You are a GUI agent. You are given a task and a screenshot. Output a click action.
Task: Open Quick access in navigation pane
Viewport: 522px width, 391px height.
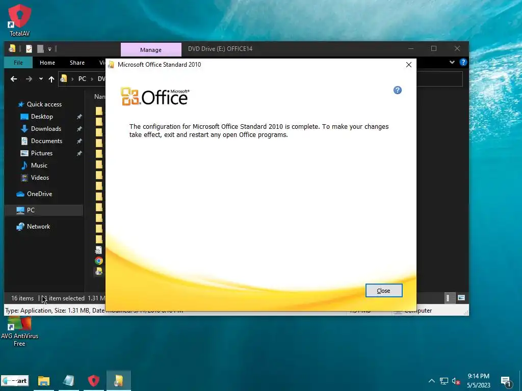pyautogui.click(x=44, y=104)
